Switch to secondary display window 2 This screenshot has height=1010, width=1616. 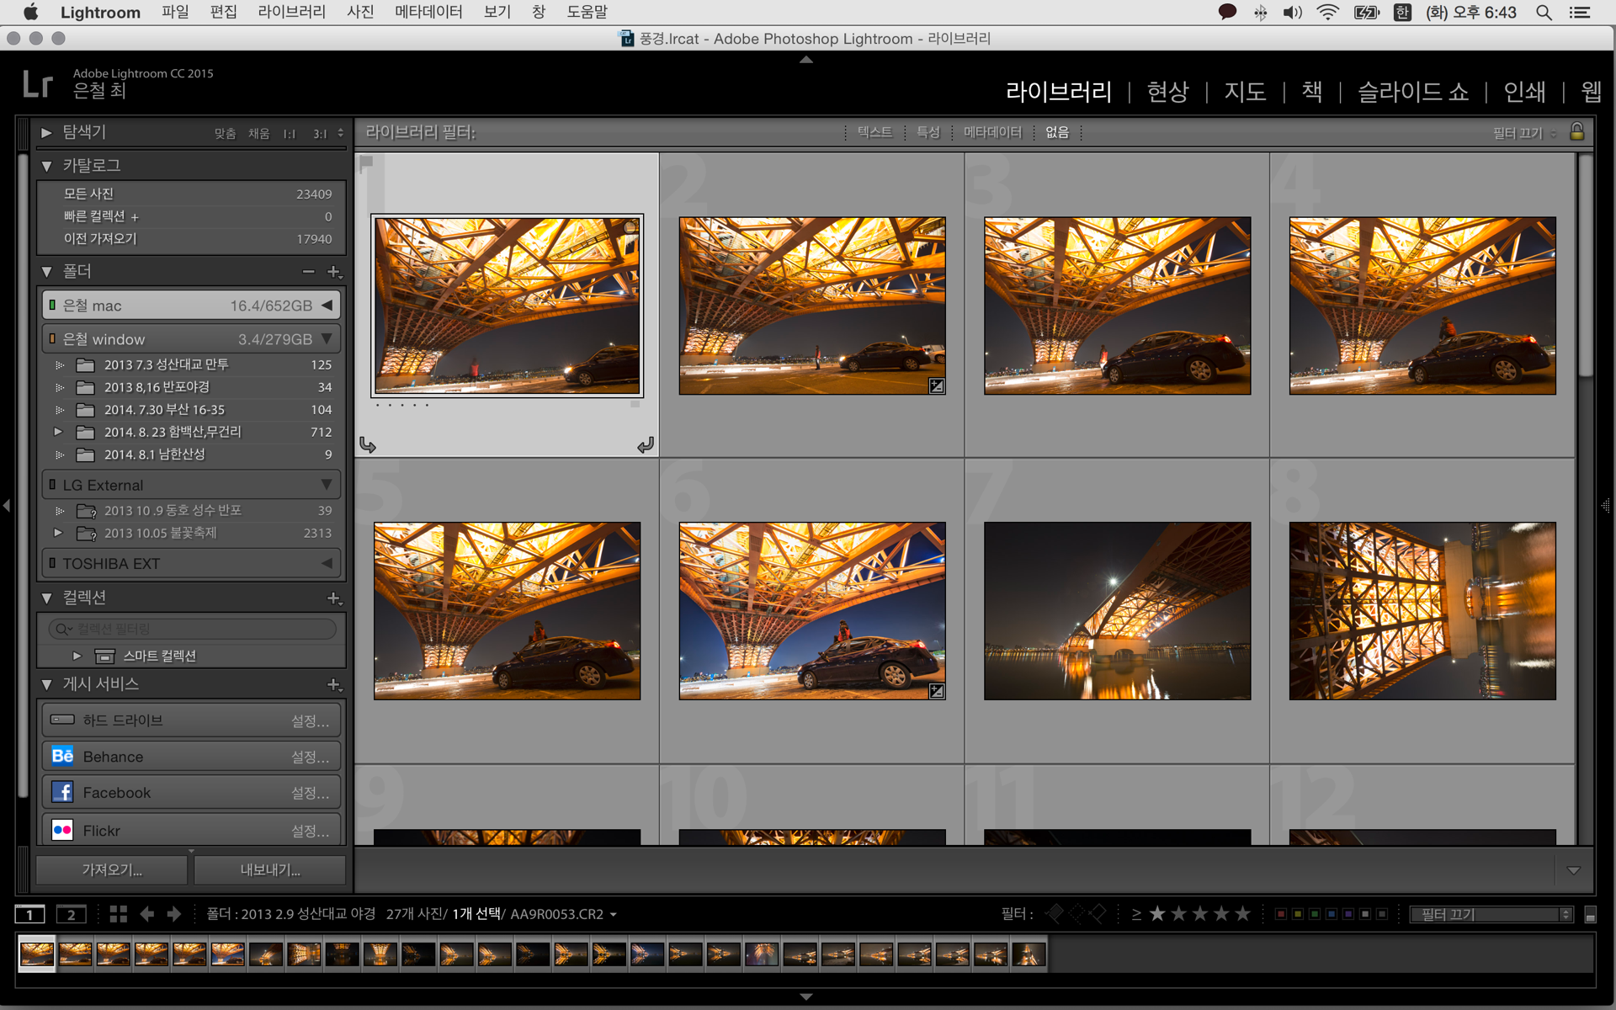pos(72,914)
